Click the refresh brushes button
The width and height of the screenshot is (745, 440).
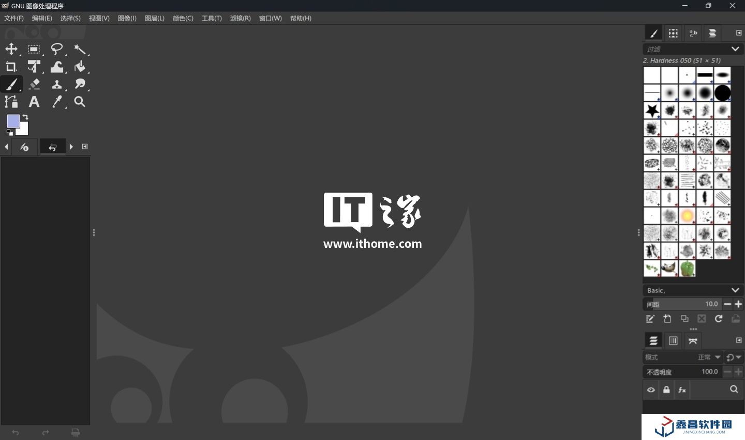click(x=719, y=319)
